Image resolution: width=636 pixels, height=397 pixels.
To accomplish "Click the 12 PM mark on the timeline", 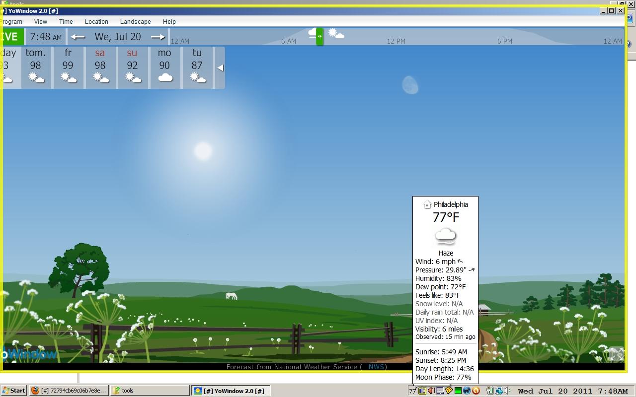I will coord(396,41).
